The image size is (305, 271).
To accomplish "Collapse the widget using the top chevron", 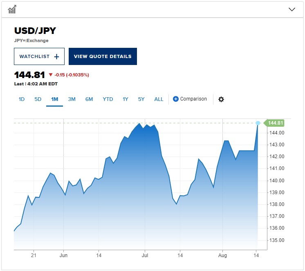I will (x=292, y=9).
